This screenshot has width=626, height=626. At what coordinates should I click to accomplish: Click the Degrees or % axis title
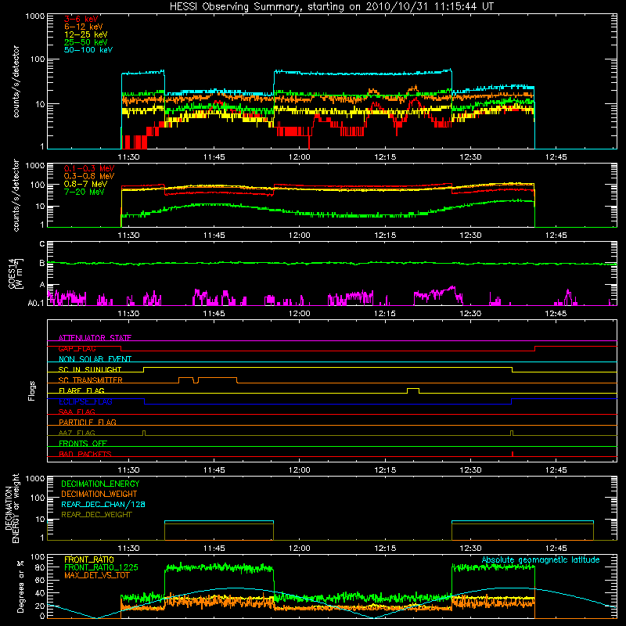pyautogui.click(x=20, y=586)
